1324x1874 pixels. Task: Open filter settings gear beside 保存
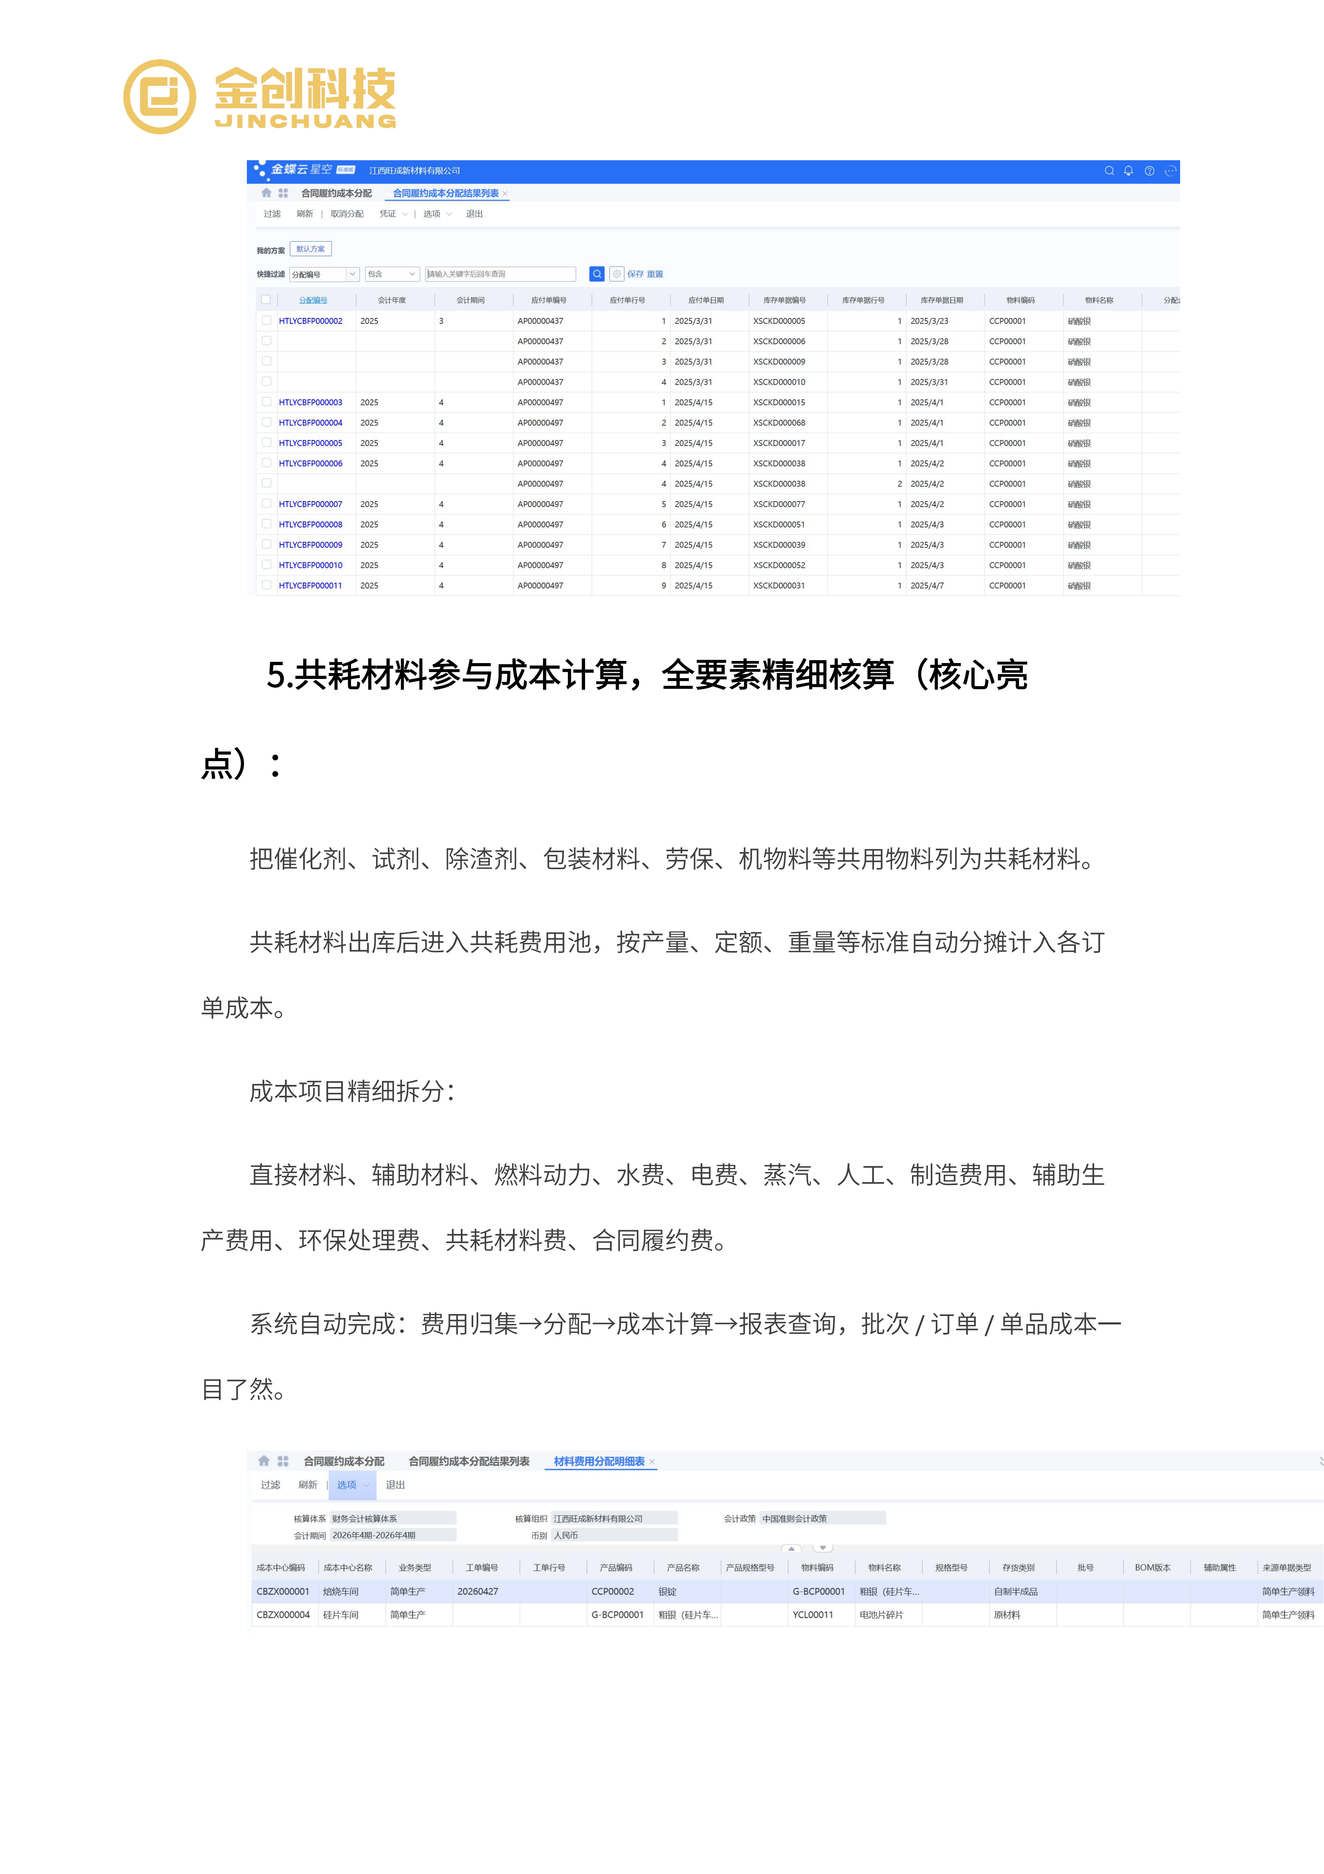click(618, 274)
